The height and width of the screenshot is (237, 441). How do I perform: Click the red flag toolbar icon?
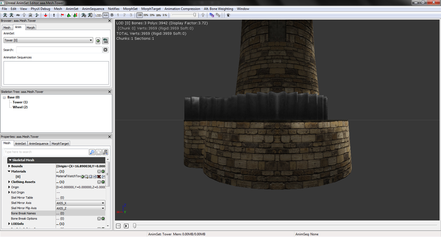tap(62, 15)
